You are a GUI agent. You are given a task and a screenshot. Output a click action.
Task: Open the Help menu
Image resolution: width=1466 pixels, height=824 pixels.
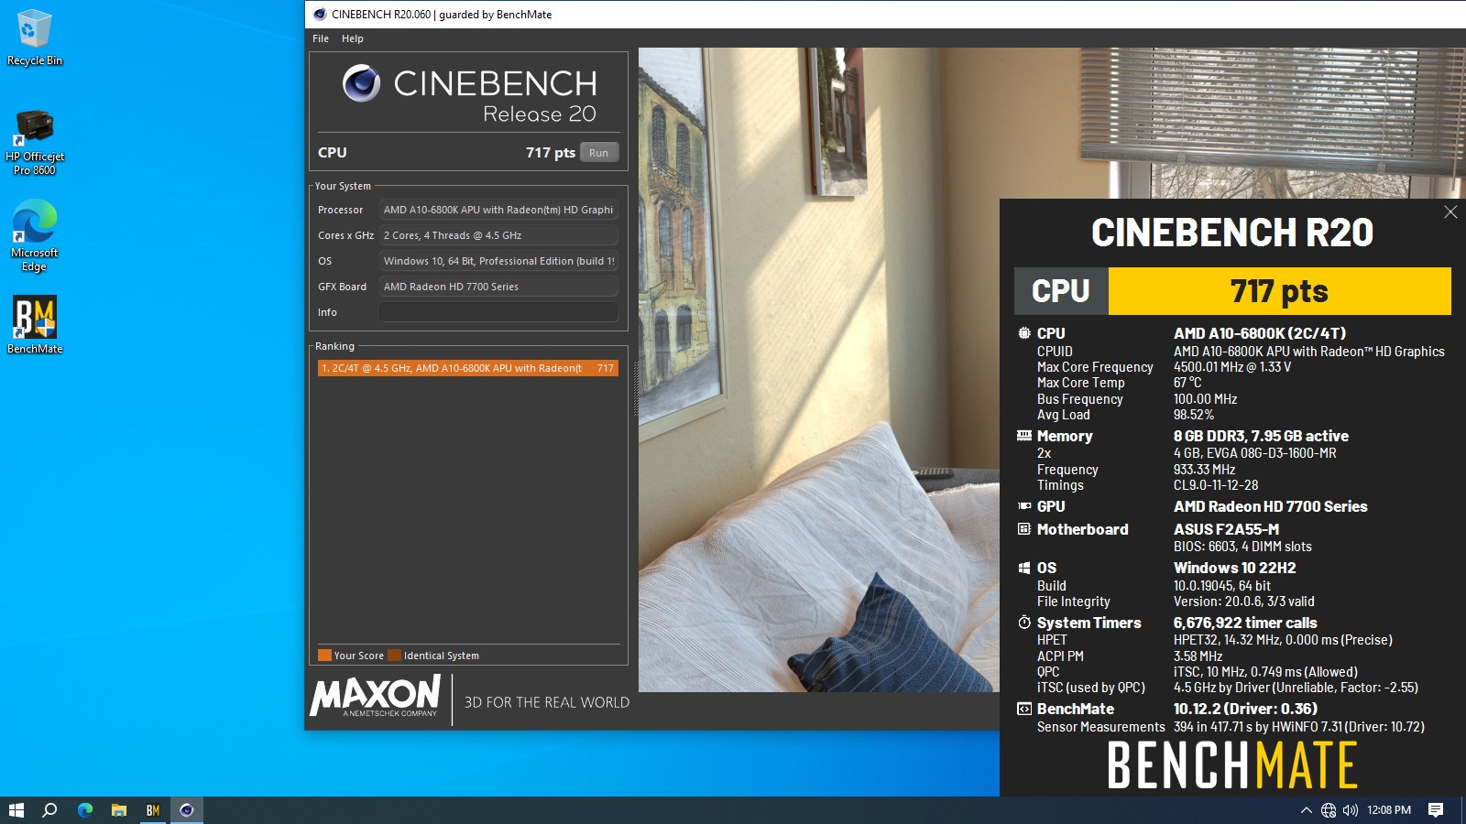coord(353,38)
